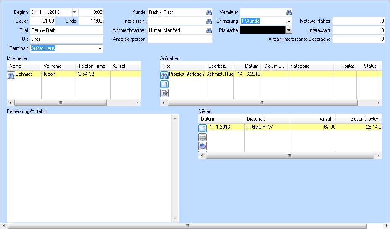This screenshot has height=229, width=390.
Task: Add a new Diäten entry via page icon
Action: [202, 128]
